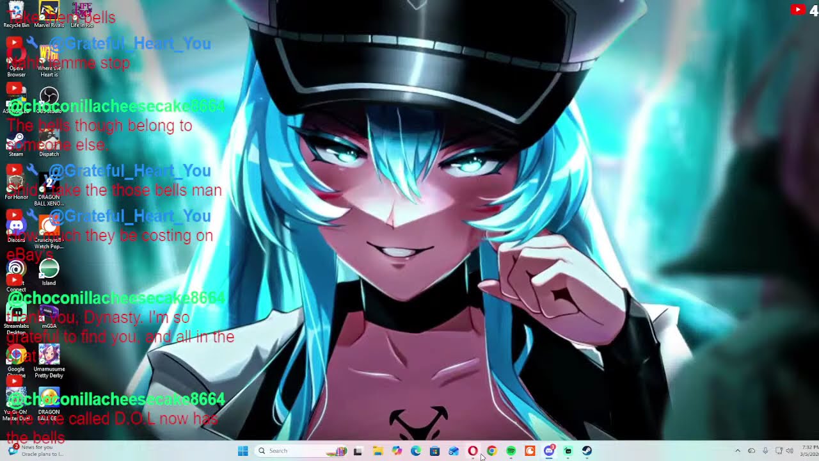Open Microsoft Edge from the taskbar
This screenshot has width=819, height=461.
(x=416, y=451)
